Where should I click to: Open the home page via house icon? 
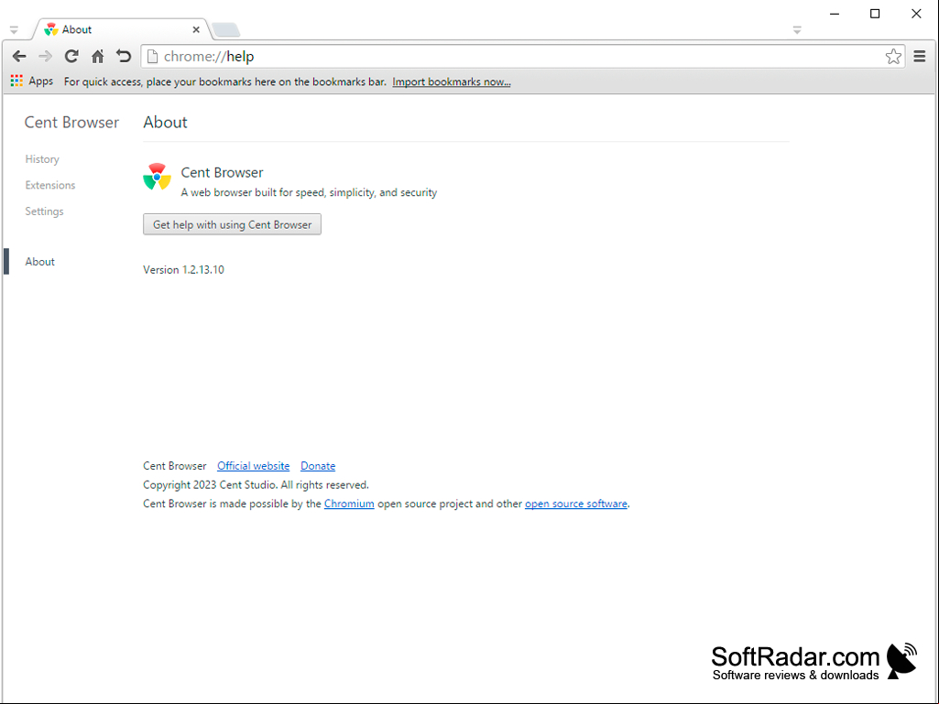(98, 56)
